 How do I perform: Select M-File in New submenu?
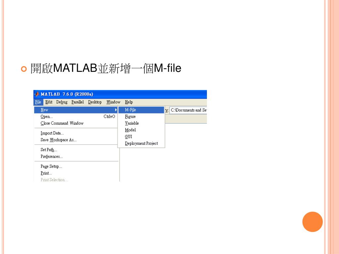pos(141,110)
